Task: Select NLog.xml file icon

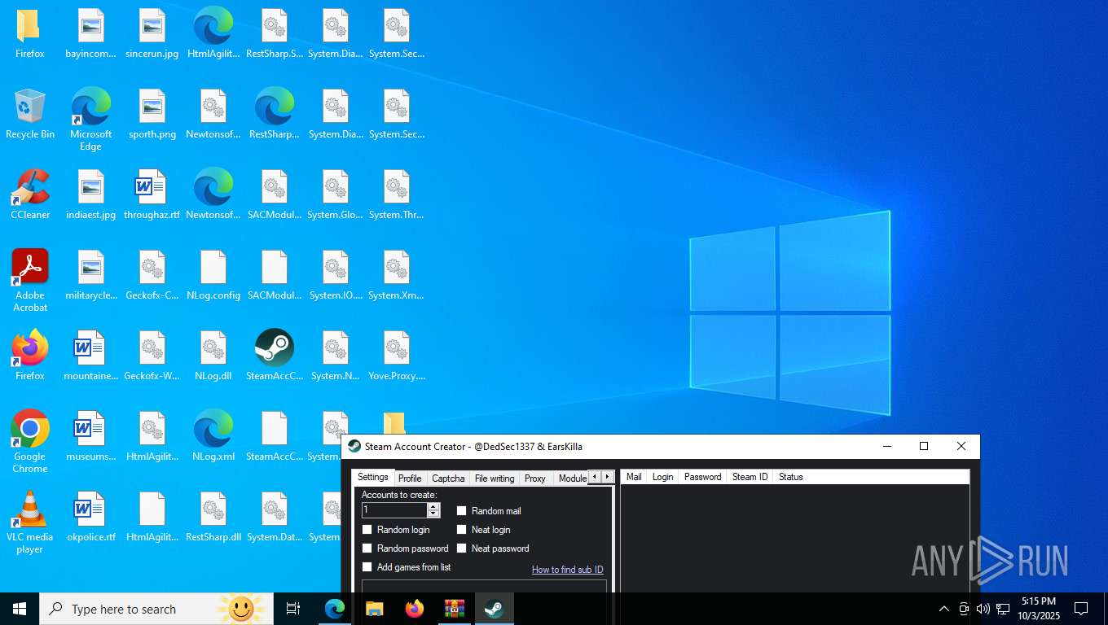Action: 213,437
